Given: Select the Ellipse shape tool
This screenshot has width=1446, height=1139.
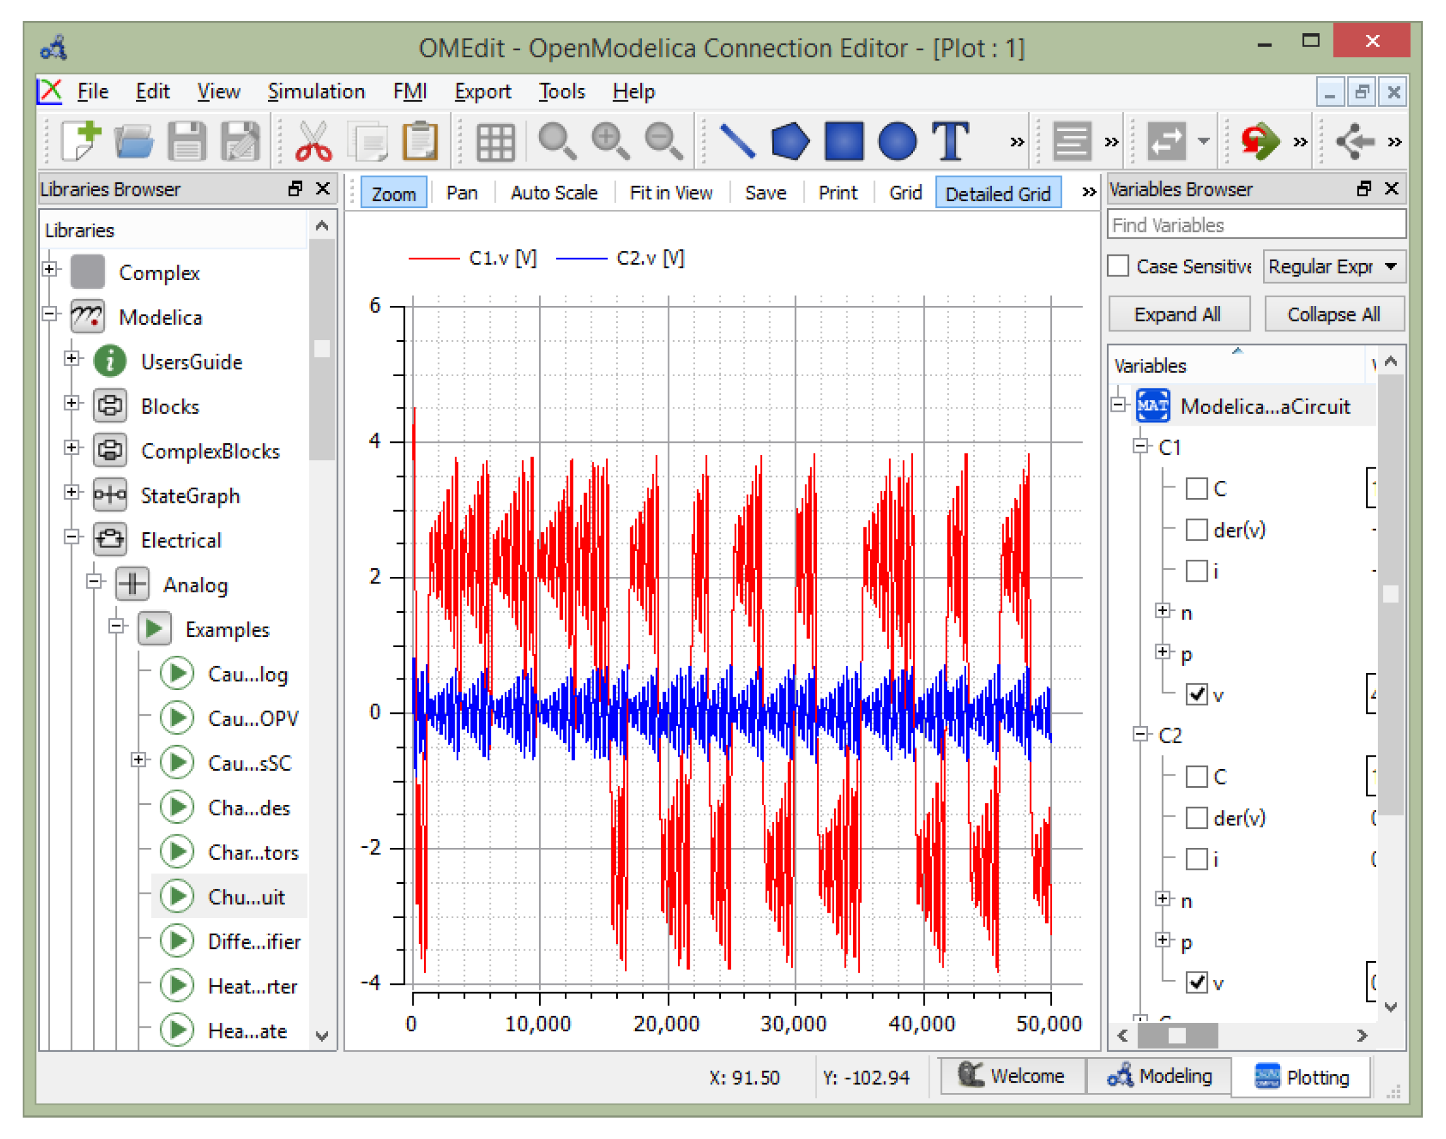Looking at the screenshot, I should 898,141.
